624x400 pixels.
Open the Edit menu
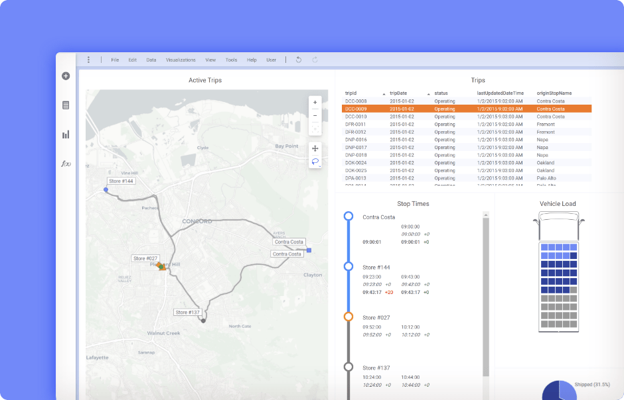coord(133,60)
